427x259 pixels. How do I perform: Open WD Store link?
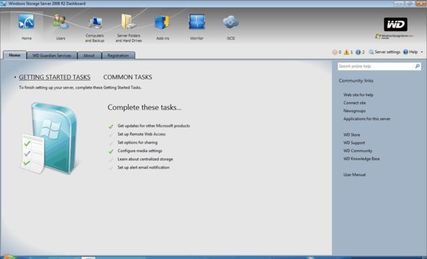tap(352, 135)
